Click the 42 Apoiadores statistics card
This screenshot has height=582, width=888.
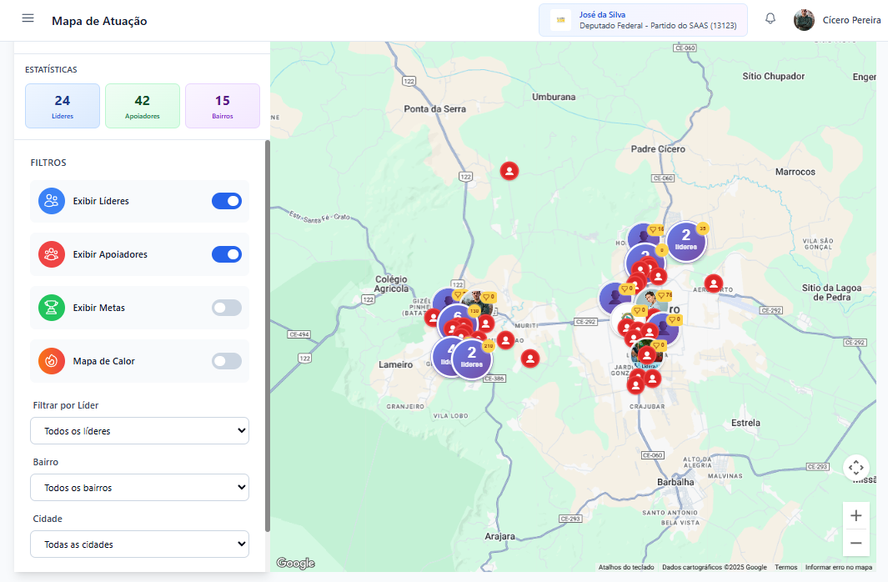coord(142,106)
